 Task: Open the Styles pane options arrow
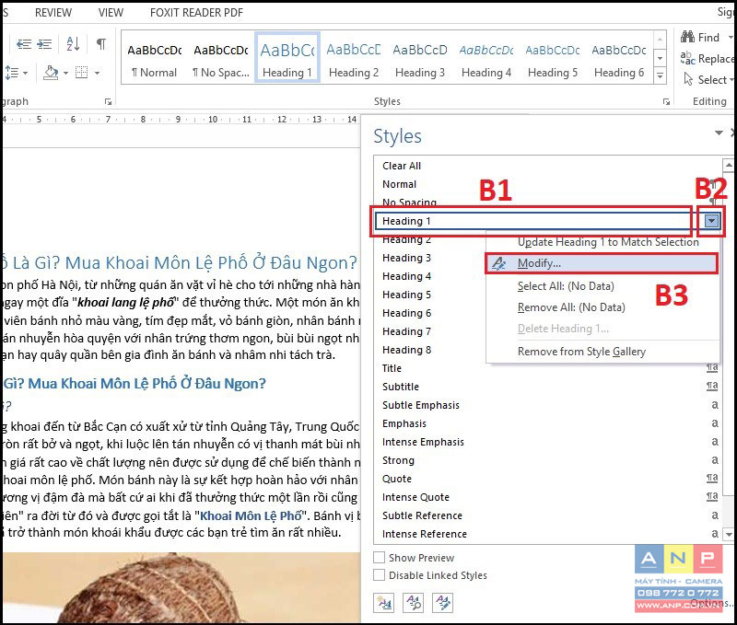[x=719, y=133]
